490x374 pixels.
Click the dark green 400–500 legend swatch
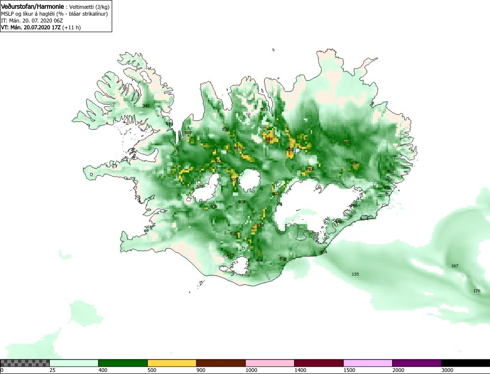click(123, 363)
